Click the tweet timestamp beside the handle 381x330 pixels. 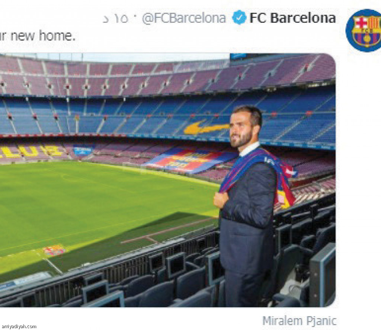pos(115,19)
